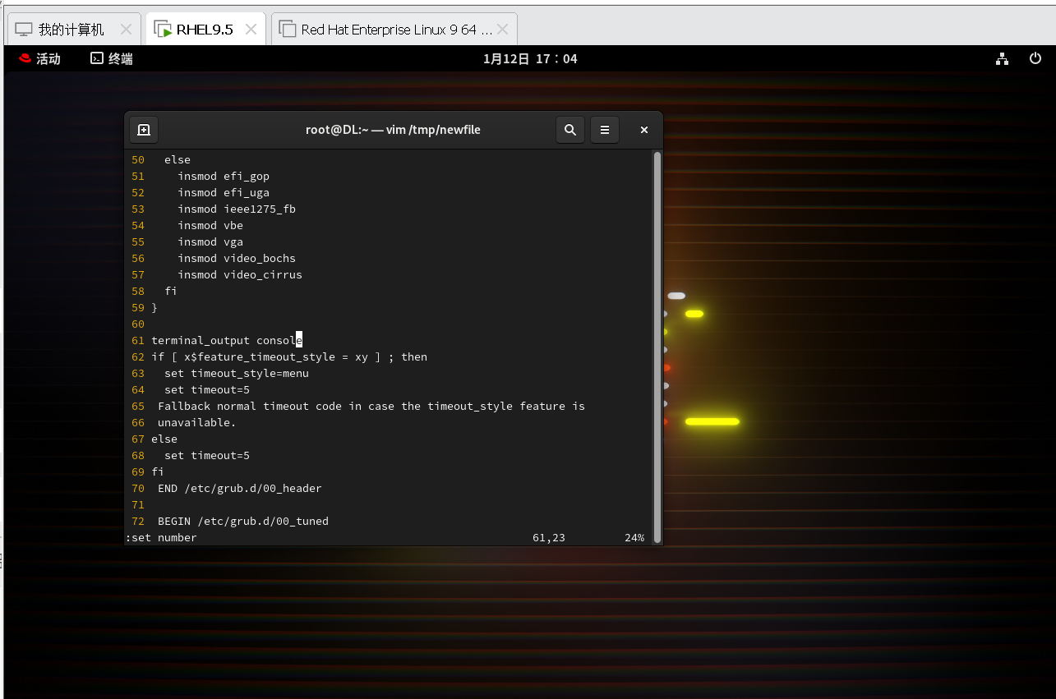The image size is (1056, 699).
Task: Open search using the magnifier icon in terminal header
Action: pyautogui.click(x=570, y=129)
